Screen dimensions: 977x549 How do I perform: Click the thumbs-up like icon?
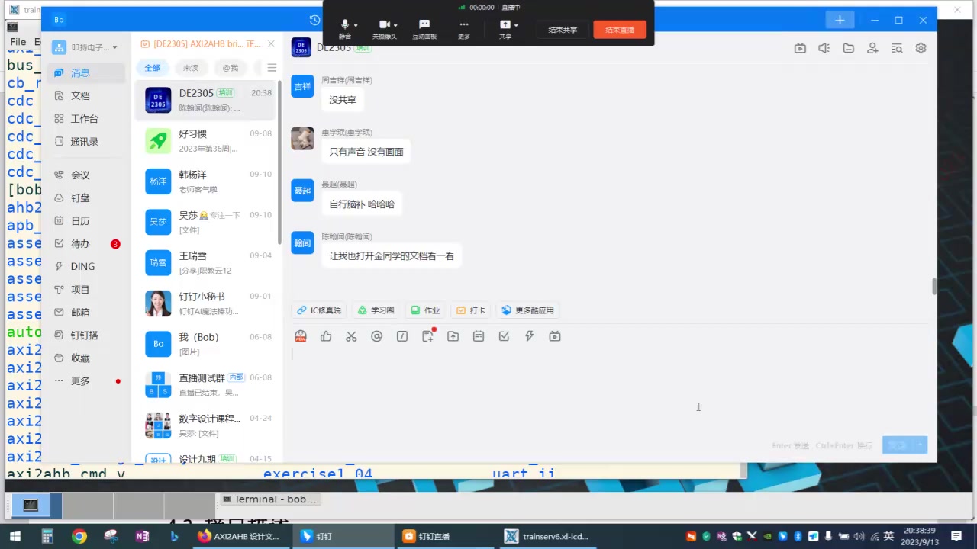coord(326,336)
